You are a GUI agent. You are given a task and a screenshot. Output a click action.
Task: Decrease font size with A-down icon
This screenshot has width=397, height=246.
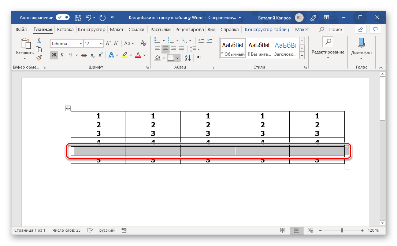coord(116,43)
